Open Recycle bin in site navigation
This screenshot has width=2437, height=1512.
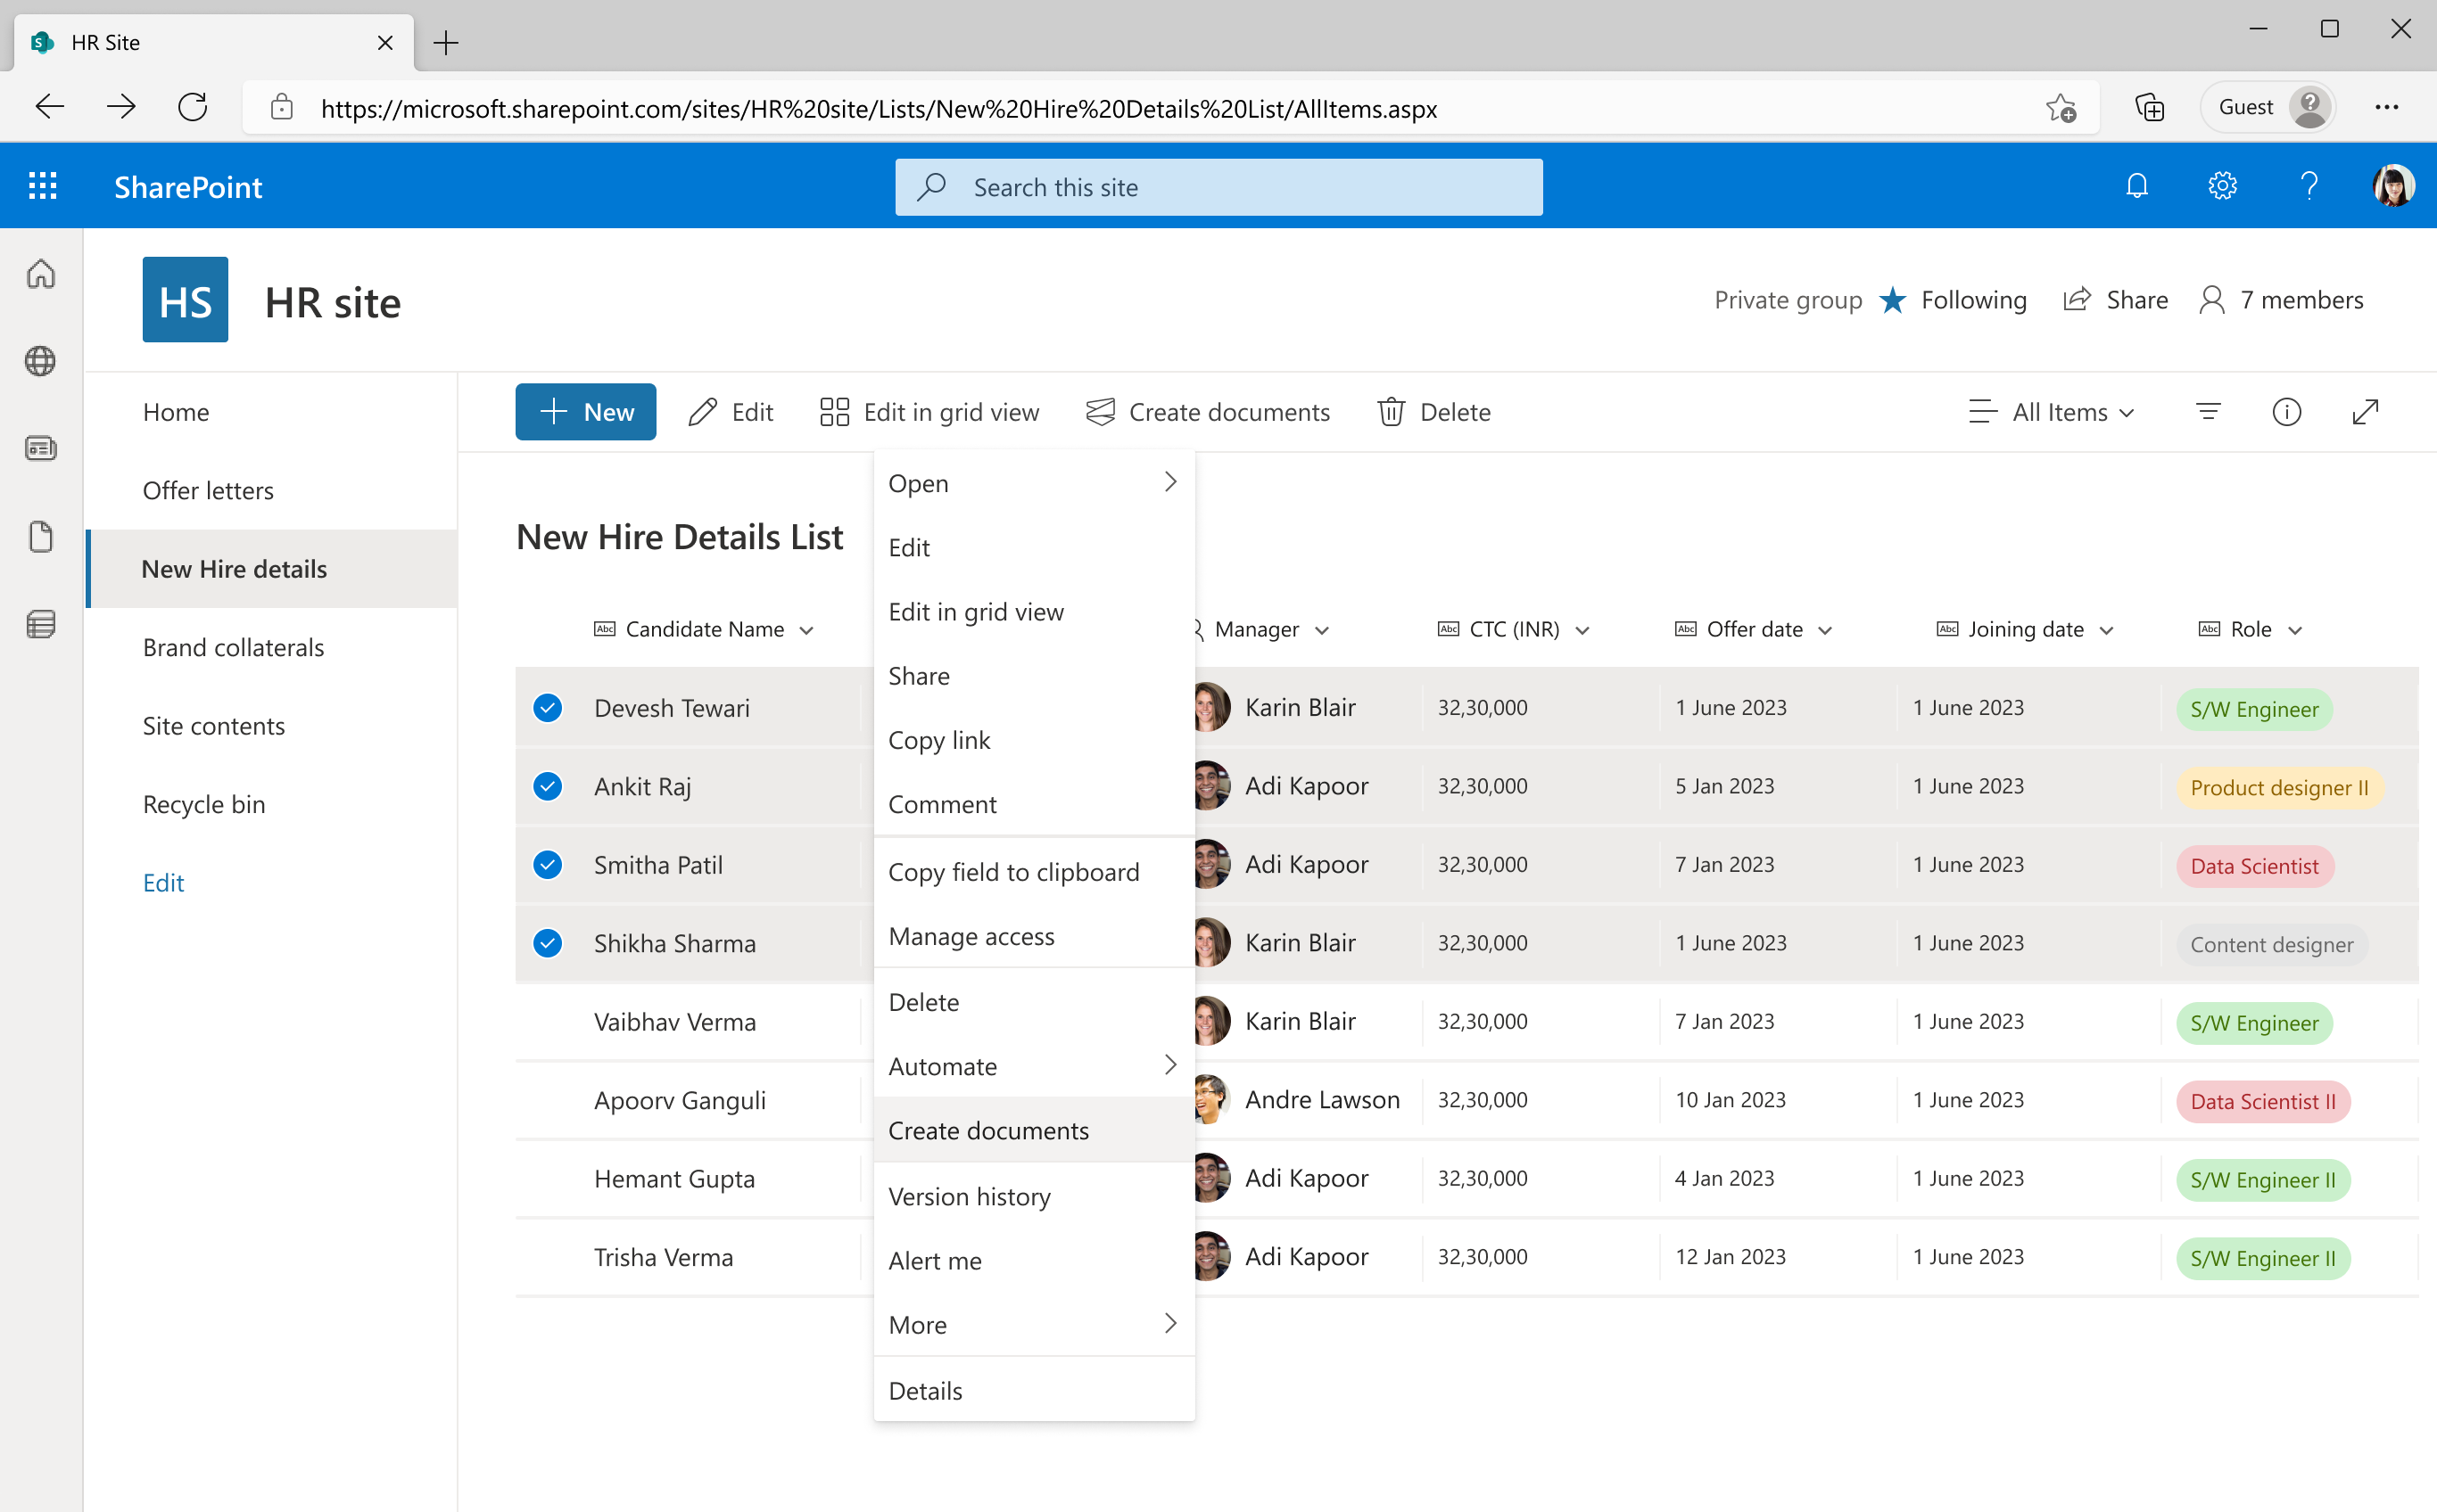pyautogui.click(x=204, y=805)
